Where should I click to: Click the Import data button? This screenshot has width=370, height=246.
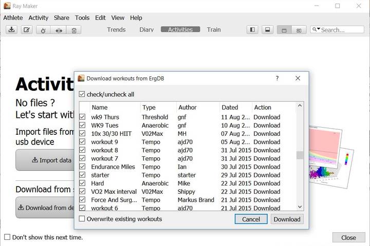coord(46,160)
